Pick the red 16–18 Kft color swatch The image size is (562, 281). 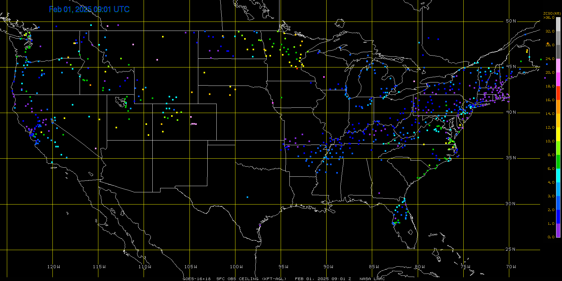[x=558, y=93]
